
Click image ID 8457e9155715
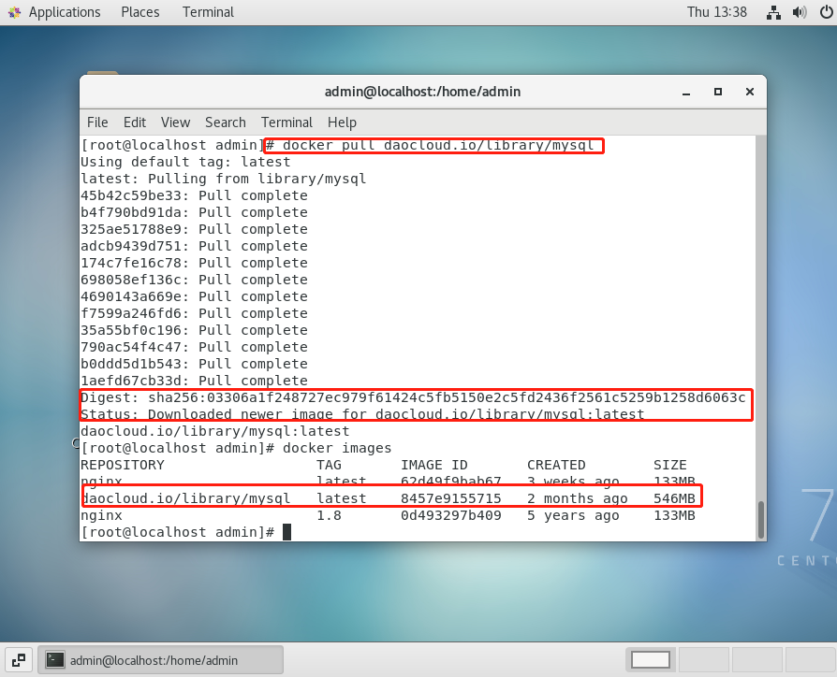[x=451, y=498]
